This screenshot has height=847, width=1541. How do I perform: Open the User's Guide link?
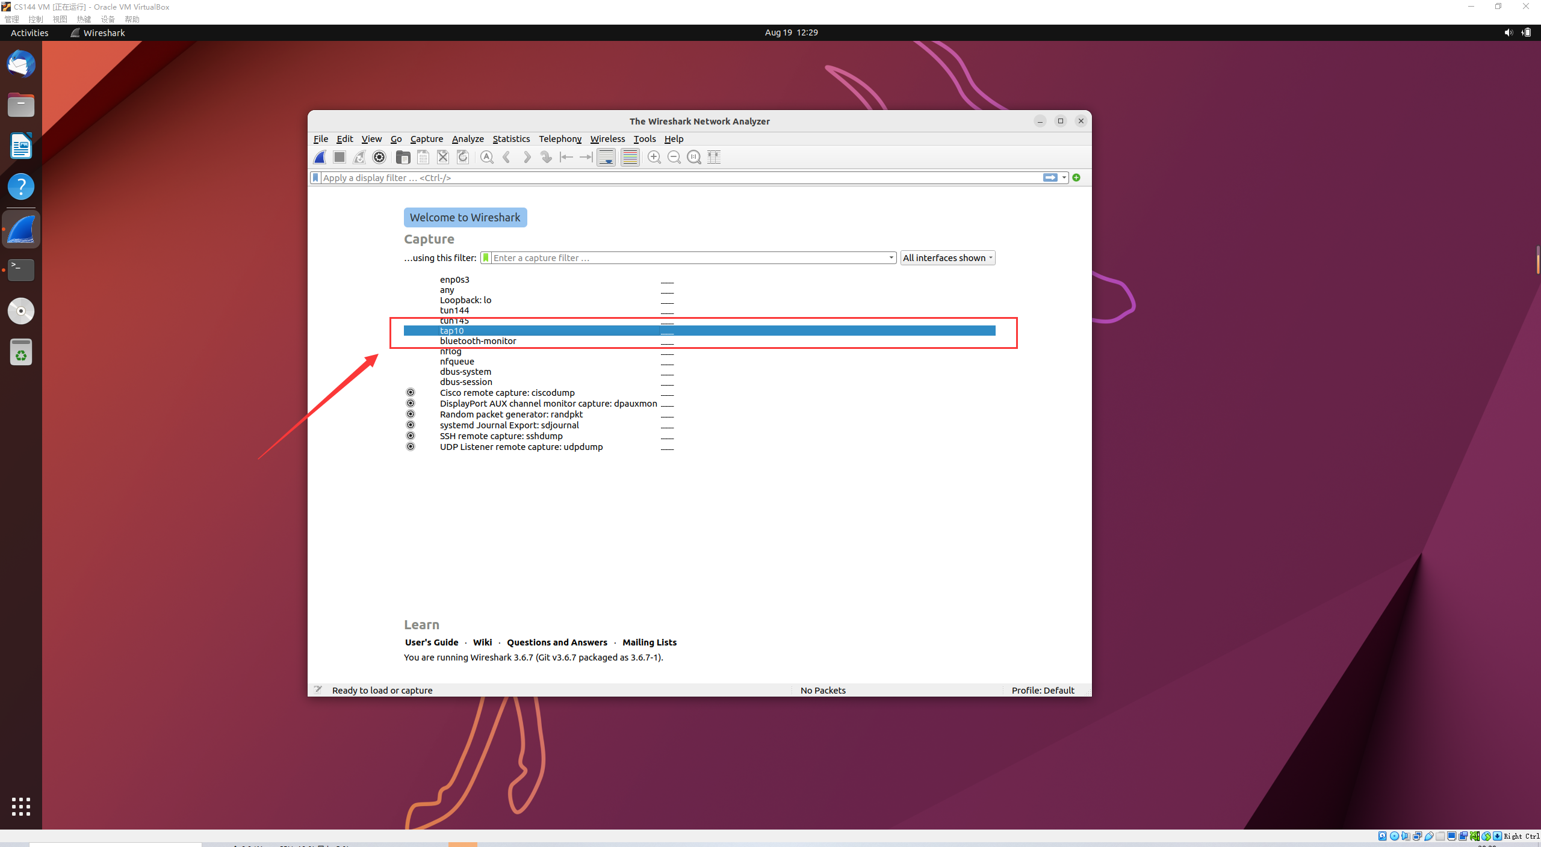432,642
